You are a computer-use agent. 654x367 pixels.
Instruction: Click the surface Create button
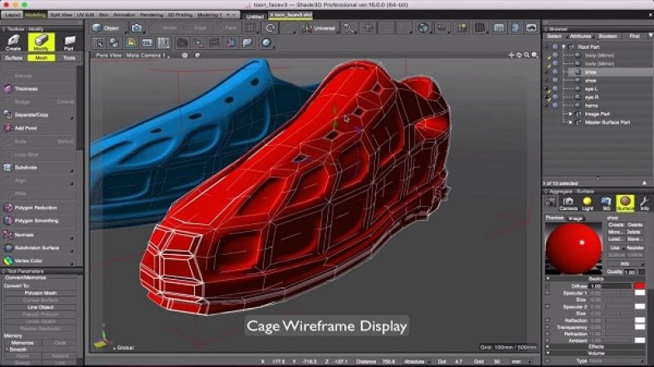[616, 225]
